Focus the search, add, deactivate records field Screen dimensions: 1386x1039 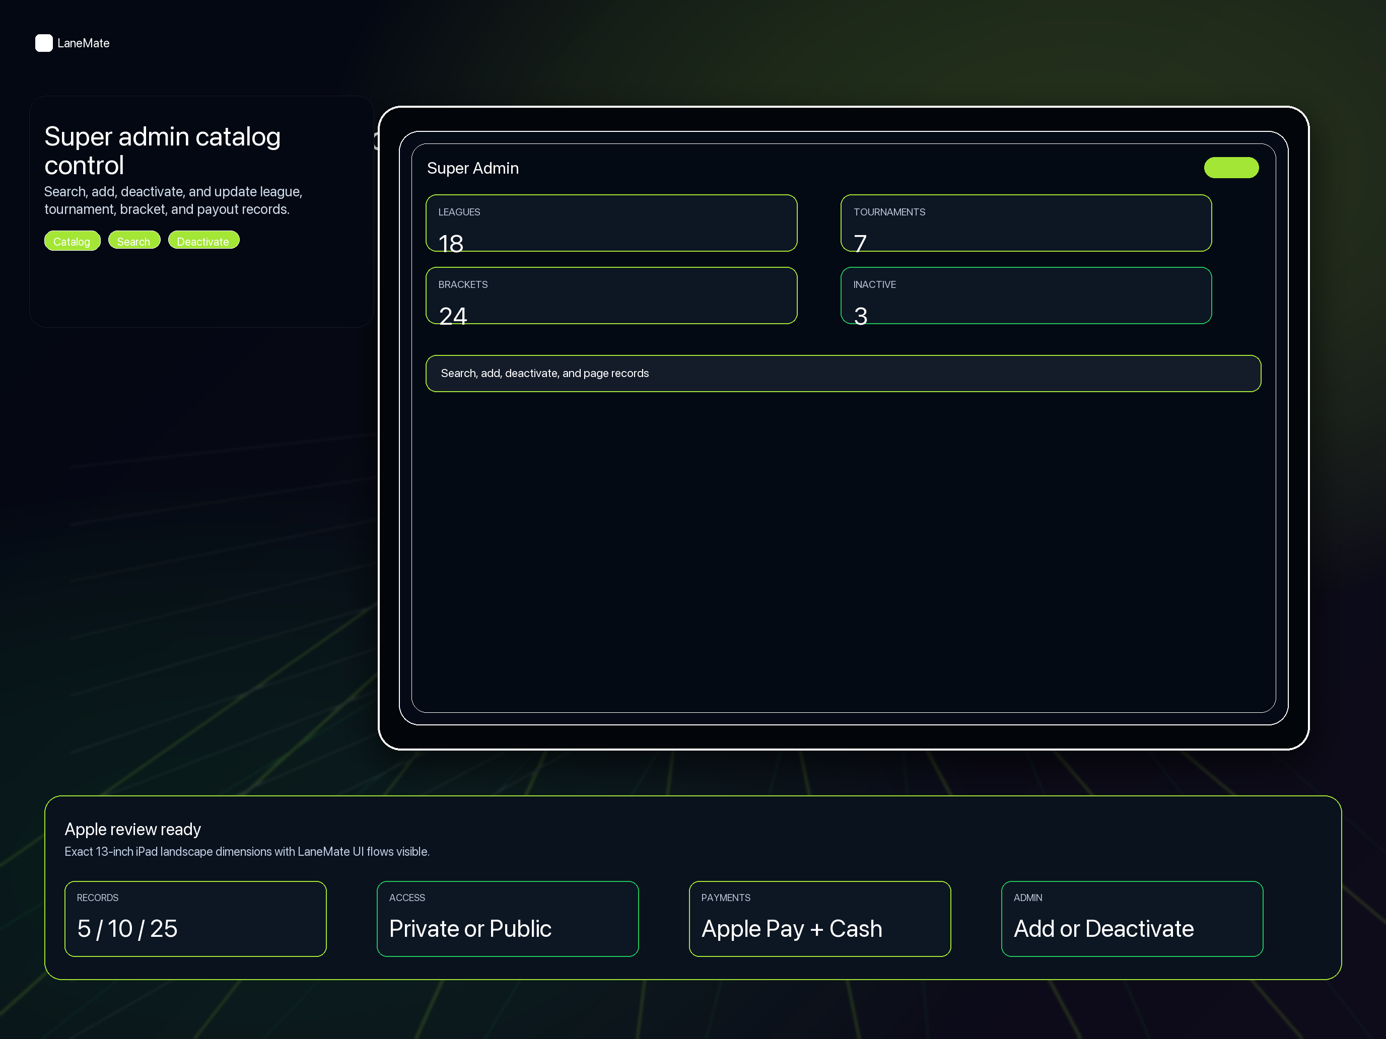pos(844,373)
